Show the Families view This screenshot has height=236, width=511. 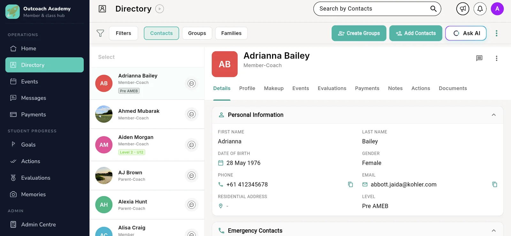[x=231, y=33]
